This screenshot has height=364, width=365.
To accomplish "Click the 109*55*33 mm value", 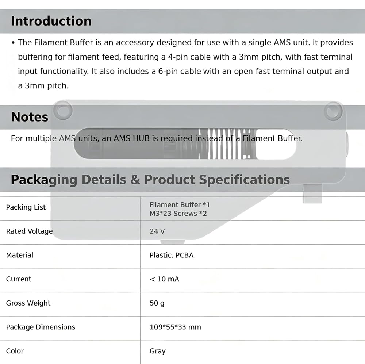I will 175,327.
